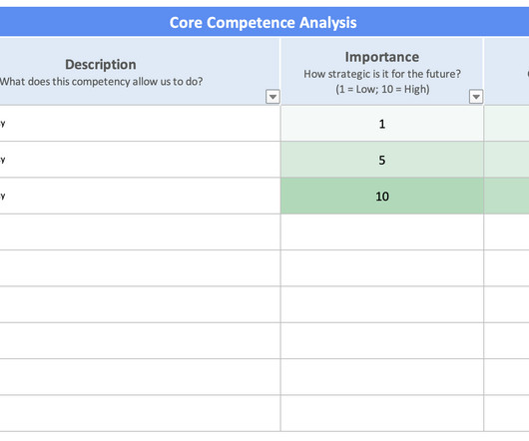Click the Description column header
This screenshot has height=441, width=529.
click(x=140, y=71)
